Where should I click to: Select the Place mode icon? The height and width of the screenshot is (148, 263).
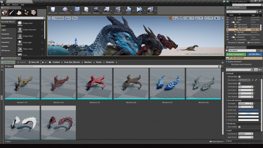click(5, 13)
